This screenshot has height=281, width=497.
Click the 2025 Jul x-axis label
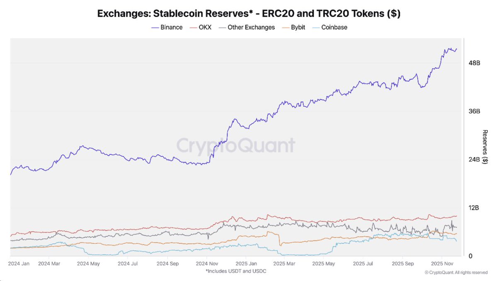[x=364, y=263]
